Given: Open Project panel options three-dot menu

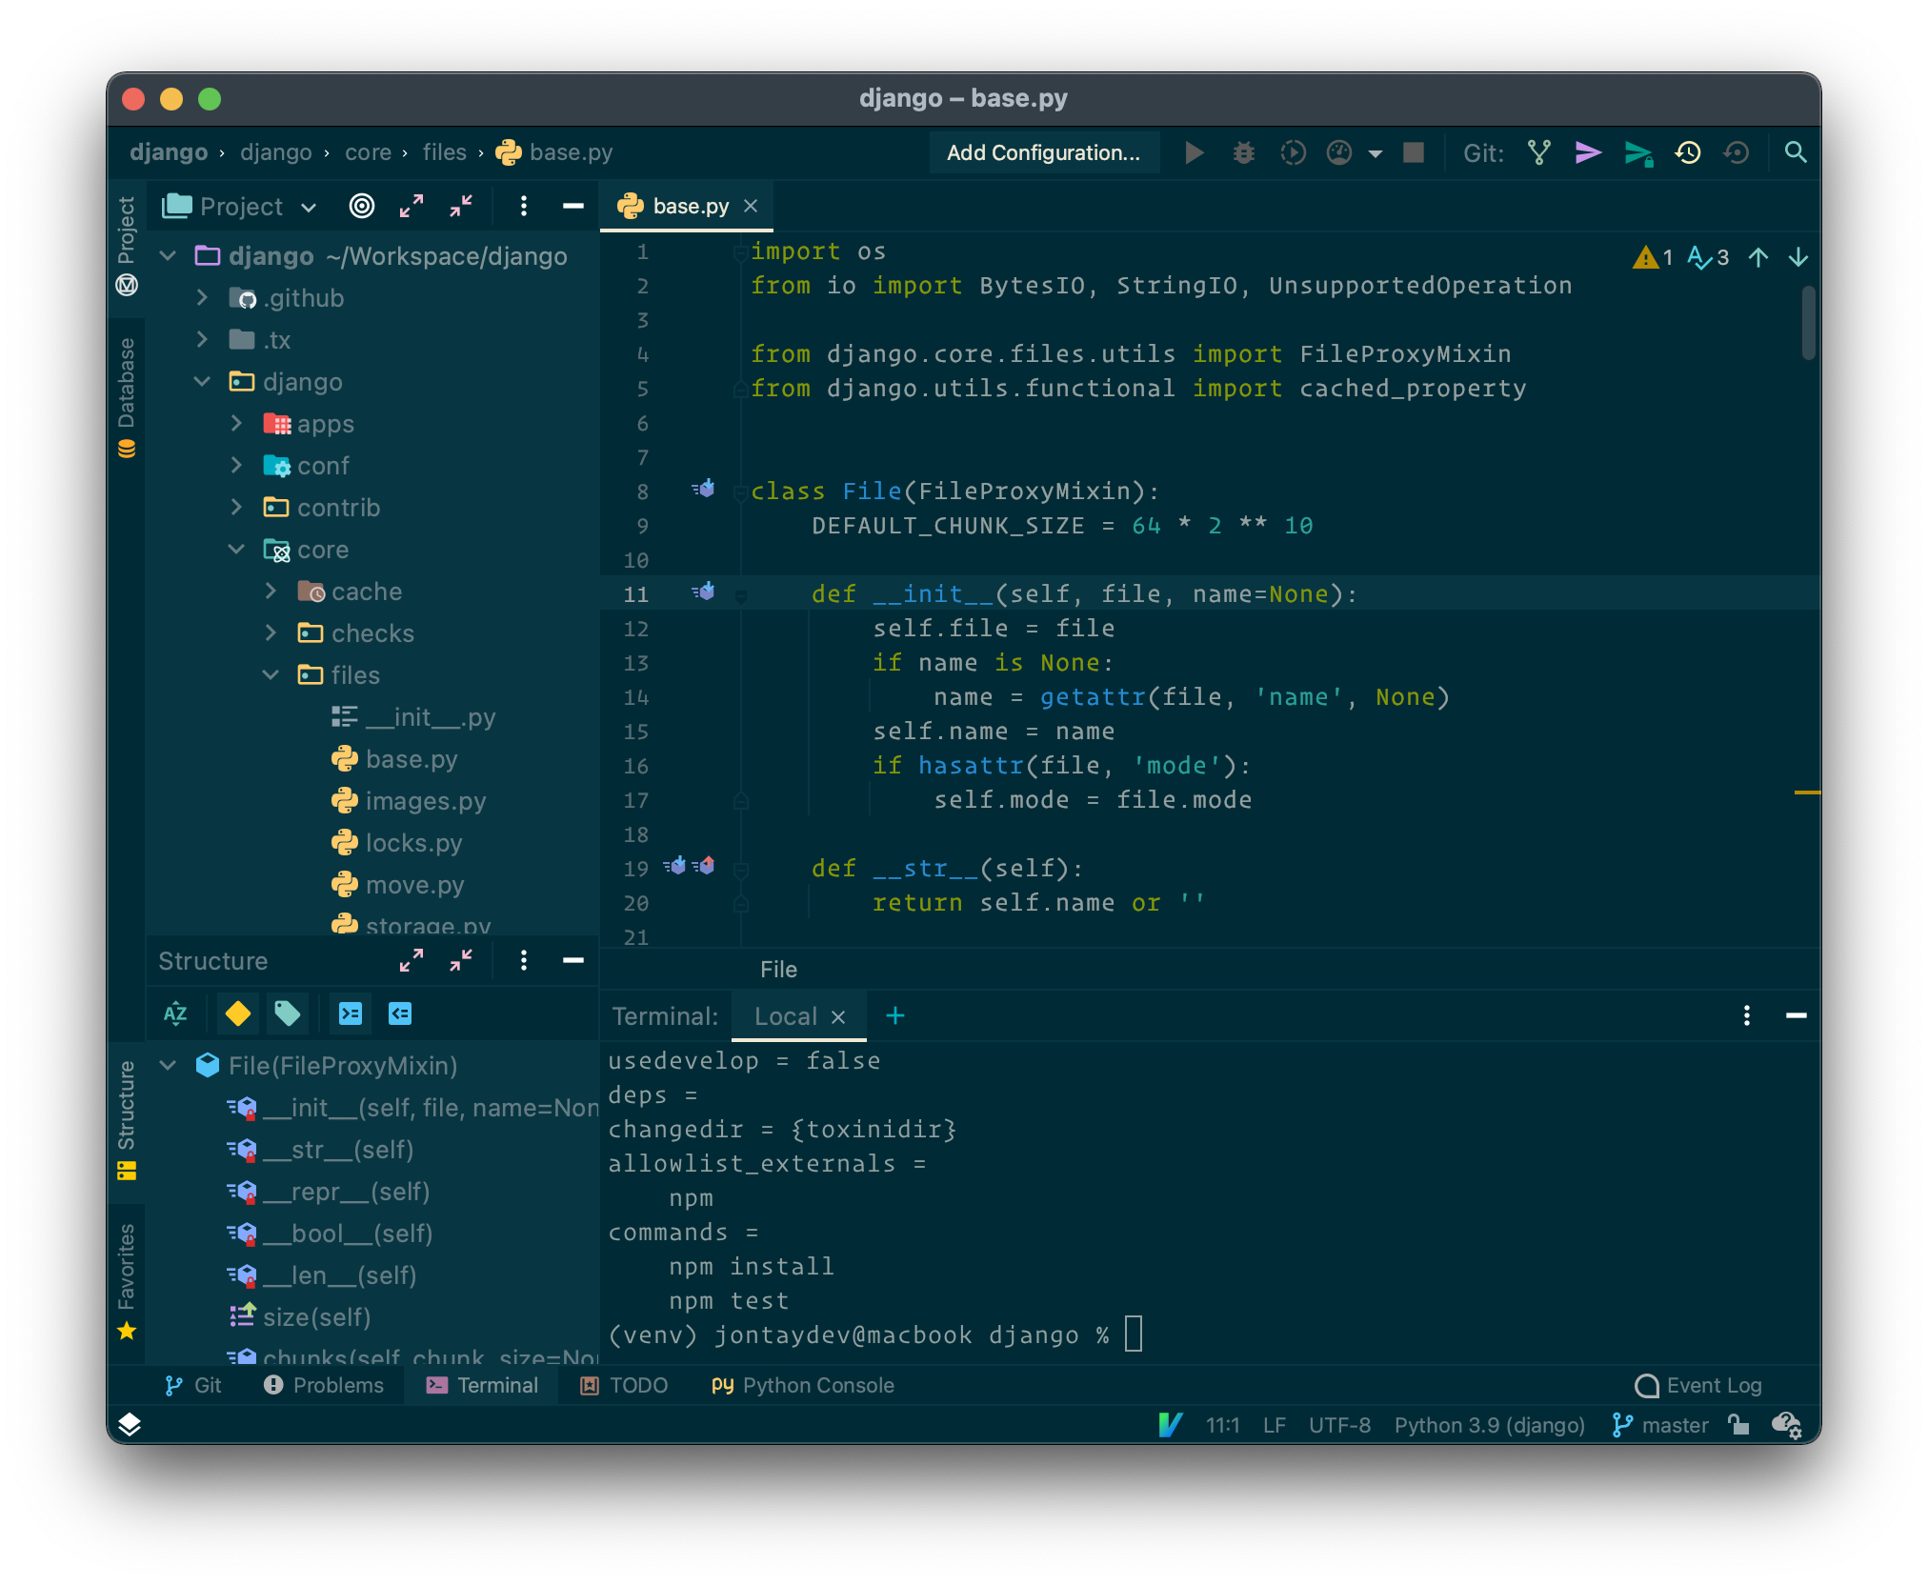Looking at the screenshot, I should (523, 206).
